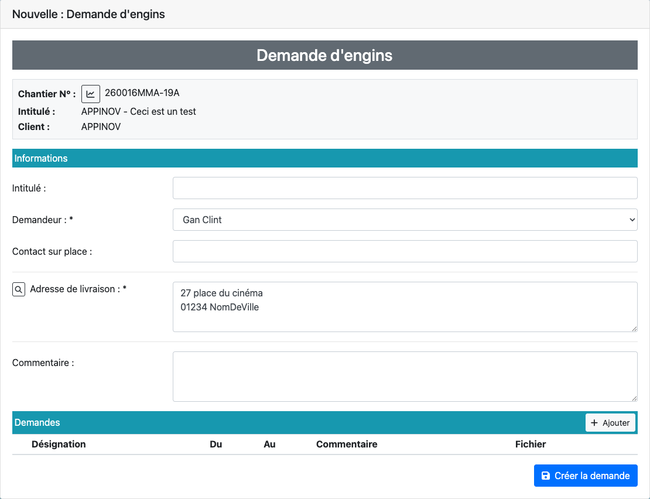Screen dimensions: 650x499
Task: Click the chantier number 260016MMA-19A
Action: pyautogui.click(x=142, y=93)
